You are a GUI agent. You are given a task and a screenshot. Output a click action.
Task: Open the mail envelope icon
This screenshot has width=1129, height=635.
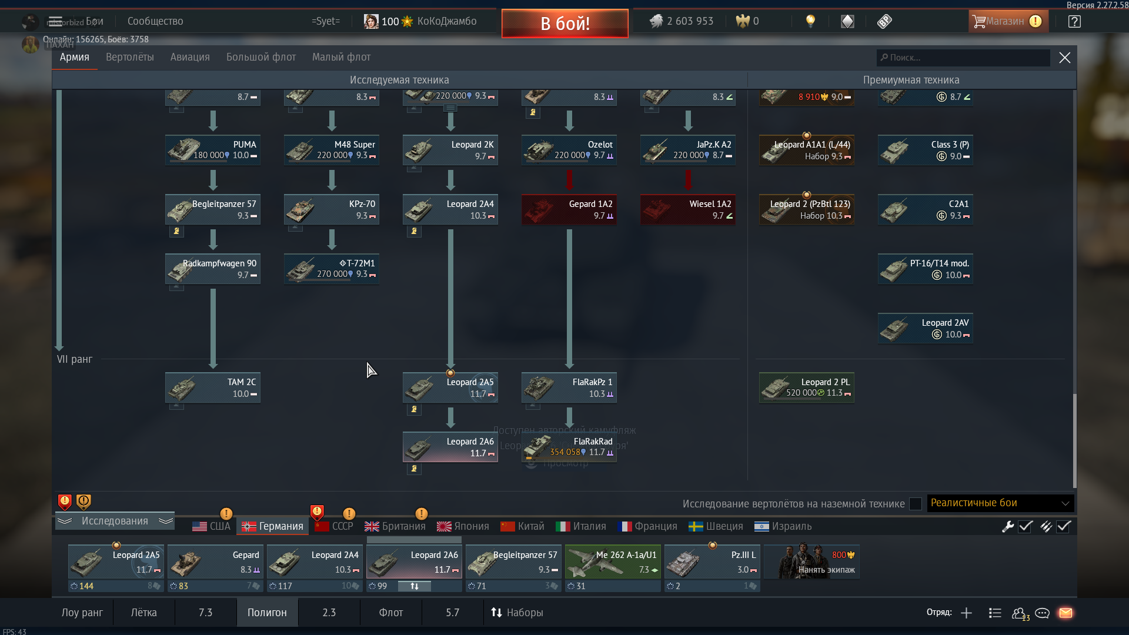pyautogui.click(x=1065, y=613)
